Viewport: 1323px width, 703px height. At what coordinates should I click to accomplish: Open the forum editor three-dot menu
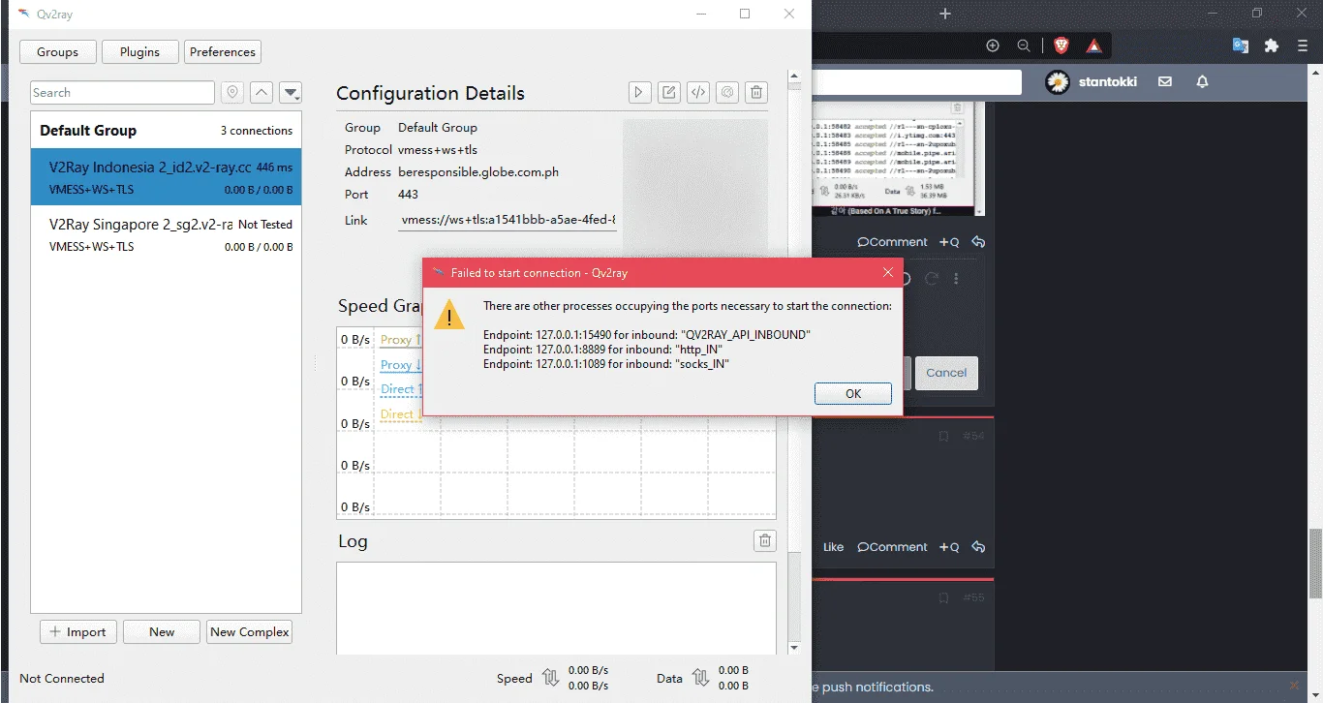[956, 279]
